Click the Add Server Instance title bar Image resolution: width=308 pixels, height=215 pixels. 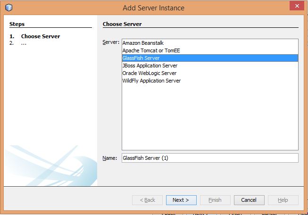point(153,8)
